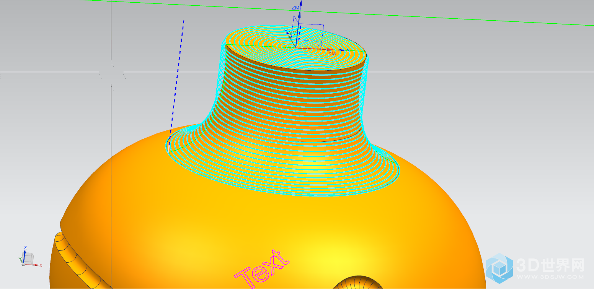Click the green Y axis of the view triad
The image size is (594, 289).
tap(21, 261)
